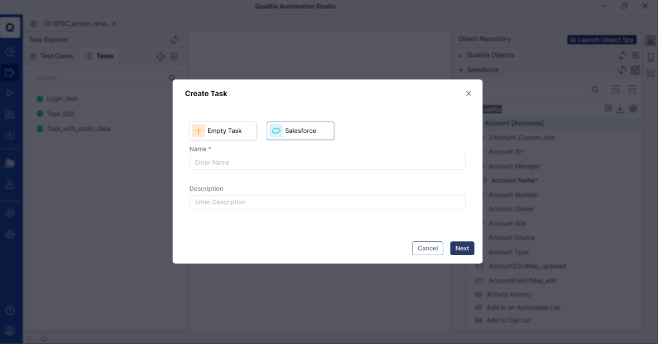658x344 pixels.
Task: Click the Object Repository search icon
Action: tap(595, 89)
